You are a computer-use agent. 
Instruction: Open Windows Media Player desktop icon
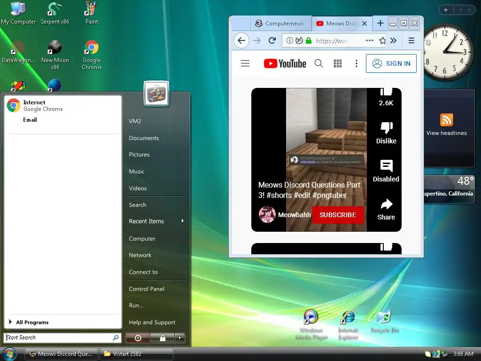[311, 325]
